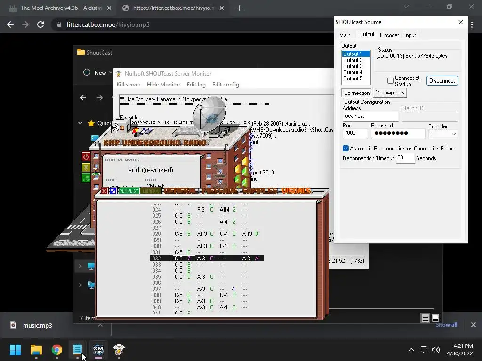Open the music.mp3 download item
Screen dimensions: 482x361
38,325
